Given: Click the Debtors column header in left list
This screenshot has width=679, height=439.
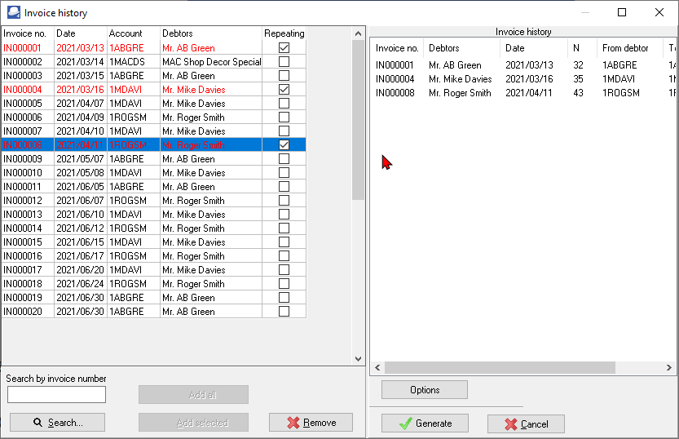Looking at the screenshot, I should (x=211, y=33).
